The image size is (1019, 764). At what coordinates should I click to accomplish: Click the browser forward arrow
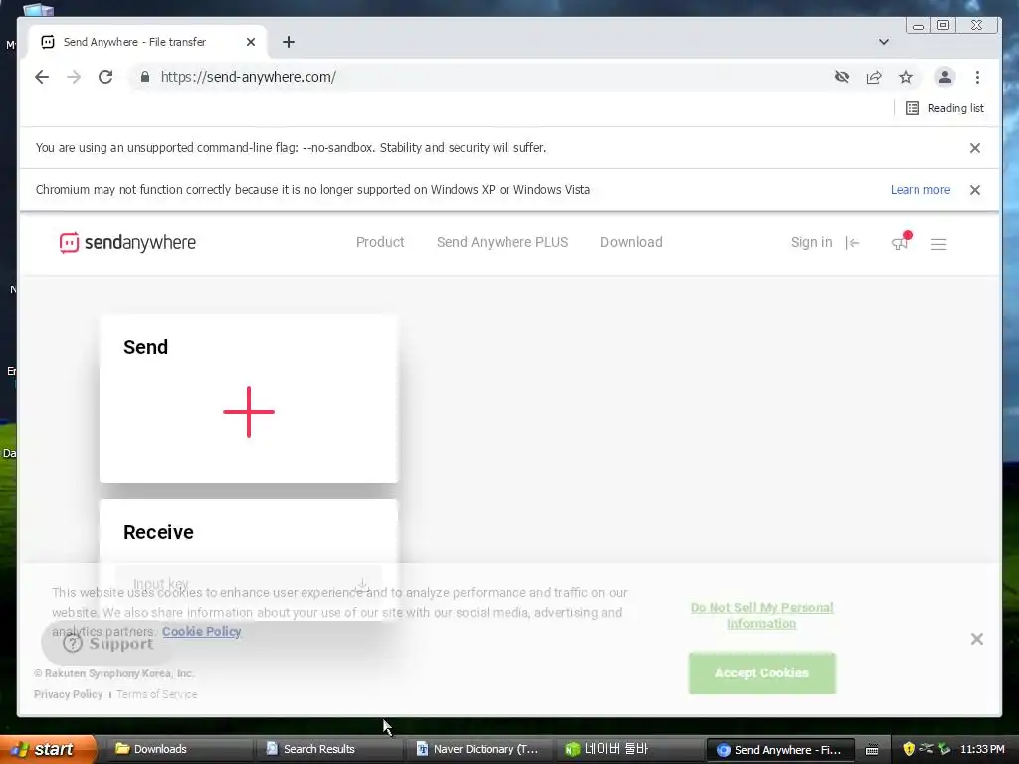coord(74,77)
